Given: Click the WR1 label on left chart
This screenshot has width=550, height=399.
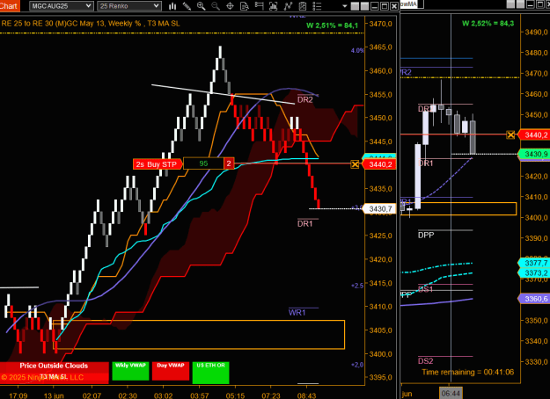Looking at the screenshot, I should 297,313.
